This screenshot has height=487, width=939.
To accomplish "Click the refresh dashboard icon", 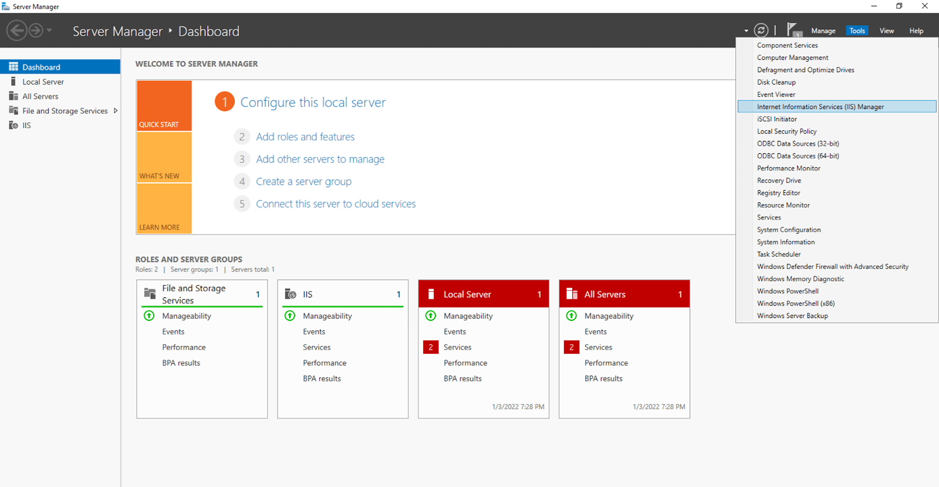I will [x=761, y=31].
